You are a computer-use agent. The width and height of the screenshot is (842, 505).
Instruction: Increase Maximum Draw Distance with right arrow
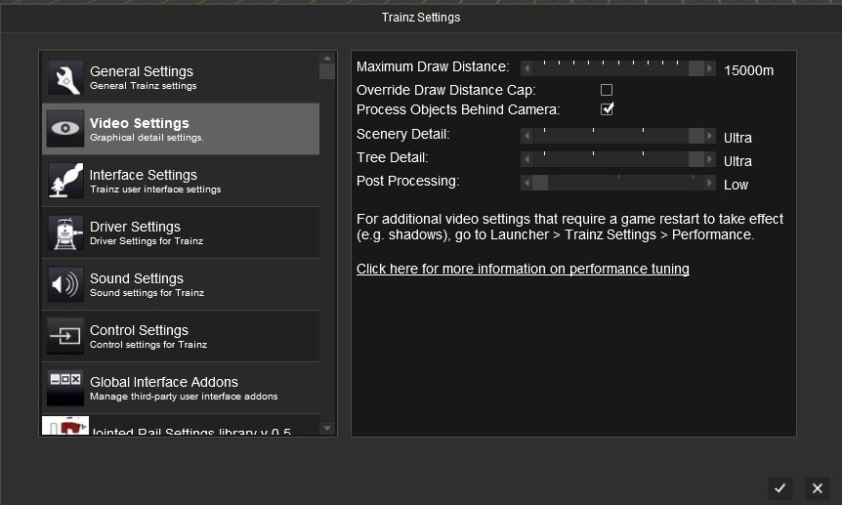709,68
